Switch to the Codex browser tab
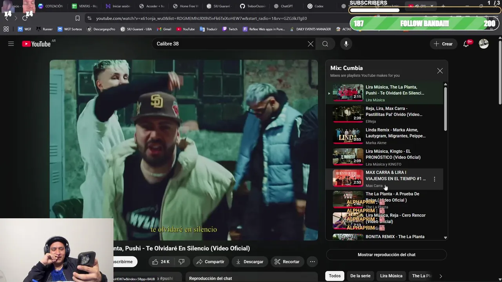This screenshot has height=282, width=502. [316, 6]
